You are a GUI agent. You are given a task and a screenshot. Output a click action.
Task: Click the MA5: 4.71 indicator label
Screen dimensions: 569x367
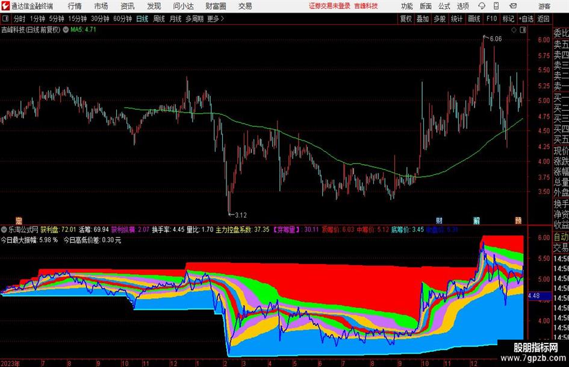point(83,30)
